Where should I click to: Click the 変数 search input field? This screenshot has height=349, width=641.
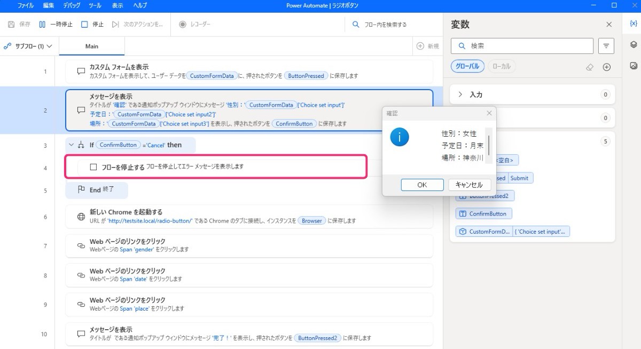[x=522, y=46]
